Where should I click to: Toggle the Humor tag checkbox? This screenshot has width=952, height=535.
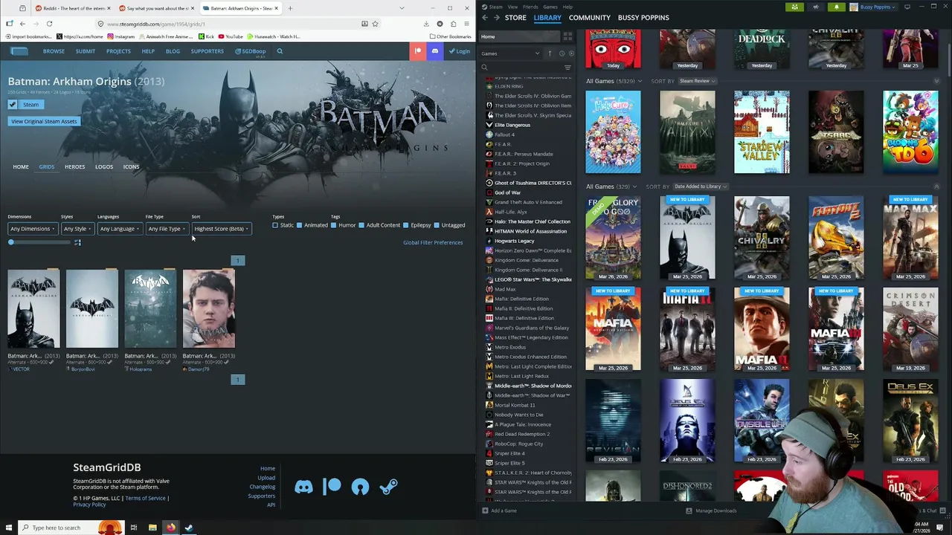tap(333, 225)
